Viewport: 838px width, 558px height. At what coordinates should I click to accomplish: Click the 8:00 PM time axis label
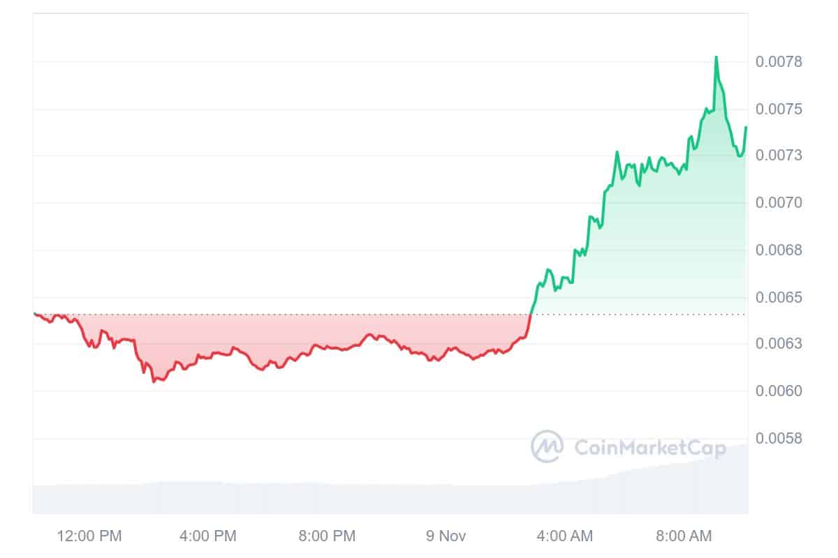[327, 536]
